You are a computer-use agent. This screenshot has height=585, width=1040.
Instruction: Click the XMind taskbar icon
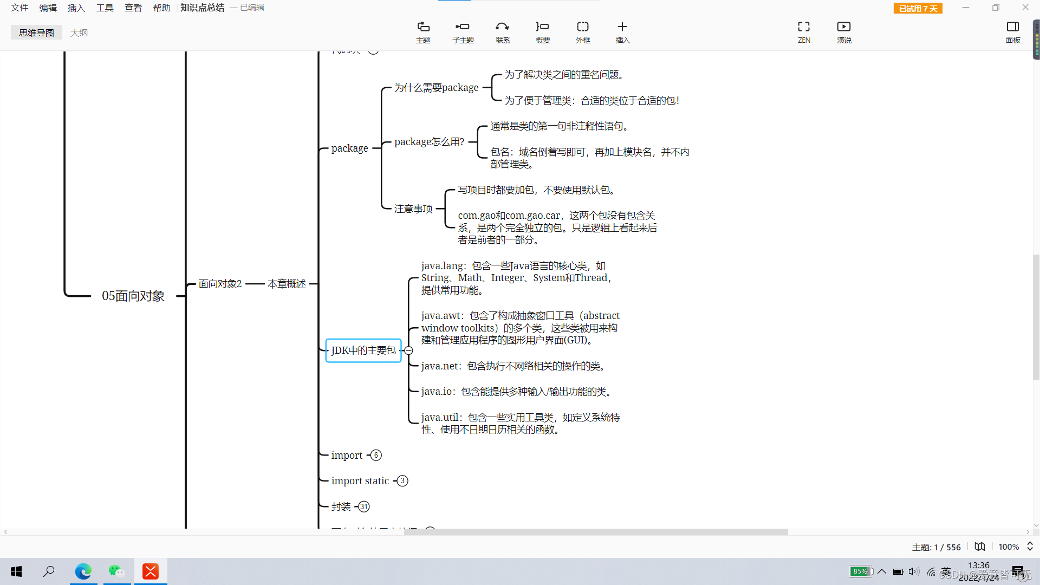coord(151,571)
